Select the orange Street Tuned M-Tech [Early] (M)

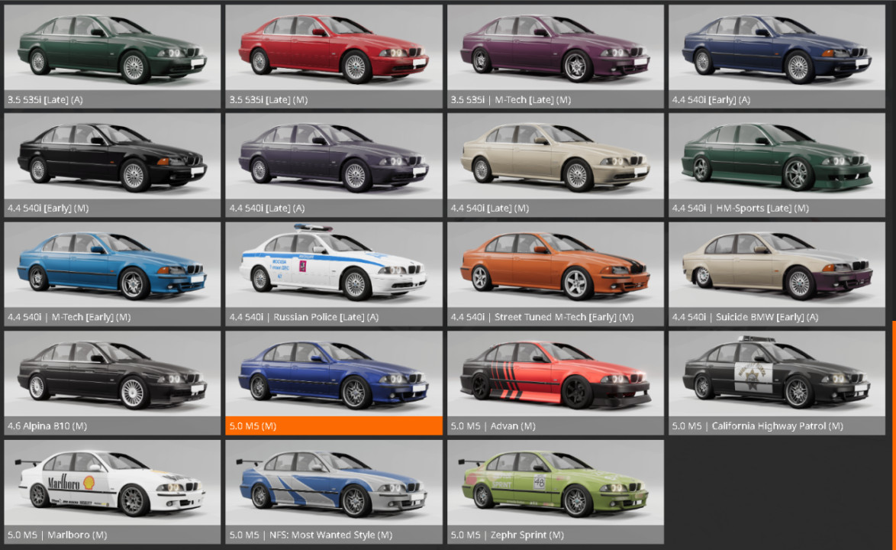tap(556, 274)
